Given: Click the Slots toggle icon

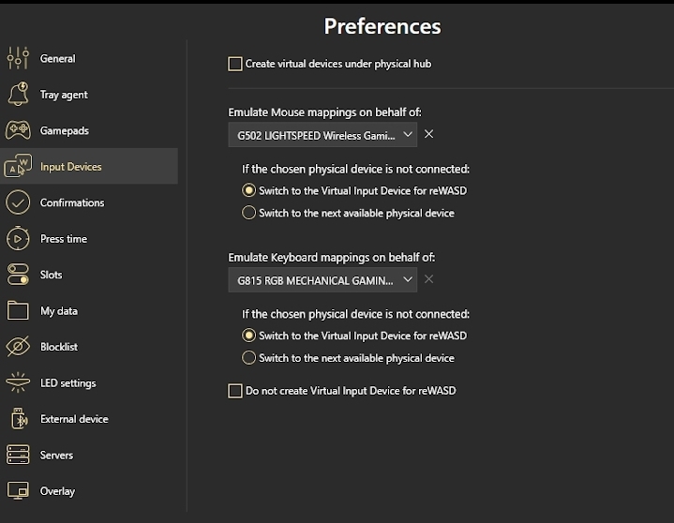Looking at the screenshot, I should point(18,275).
